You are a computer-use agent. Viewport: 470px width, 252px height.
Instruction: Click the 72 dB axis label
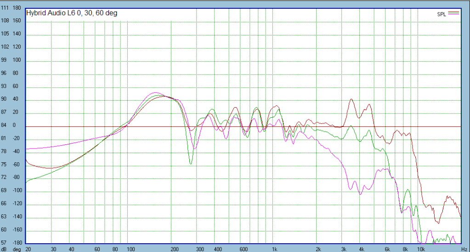tap(5, 178)
